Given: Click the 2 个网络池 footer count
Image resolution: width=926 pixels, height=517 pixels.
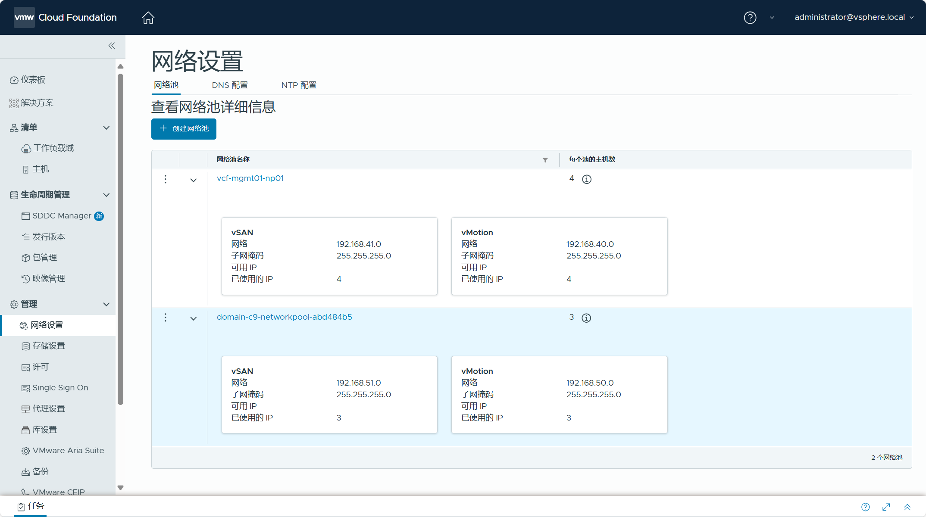Looking at the screenshot, I should tap(887, 458).
